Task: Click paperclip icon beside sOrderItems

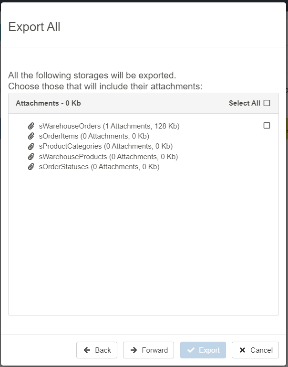Action: [31, 136]
